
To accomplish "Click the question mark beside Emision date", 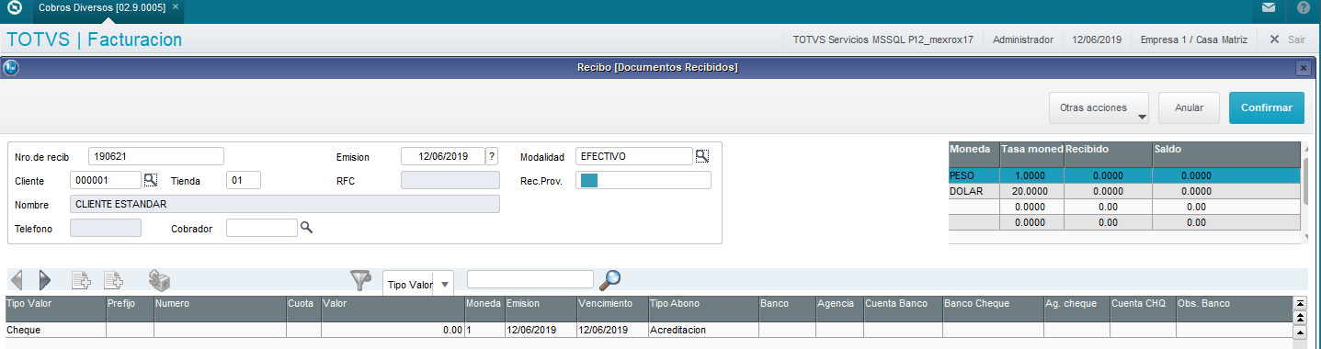I will tap(492, 156).
